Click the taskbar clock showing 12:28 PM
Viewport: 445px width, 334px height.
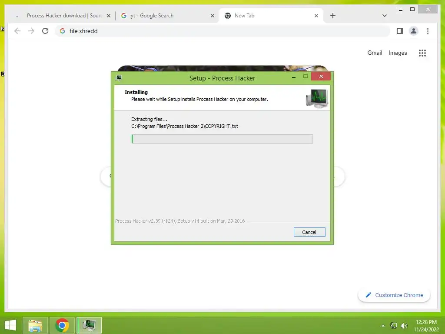426,326
